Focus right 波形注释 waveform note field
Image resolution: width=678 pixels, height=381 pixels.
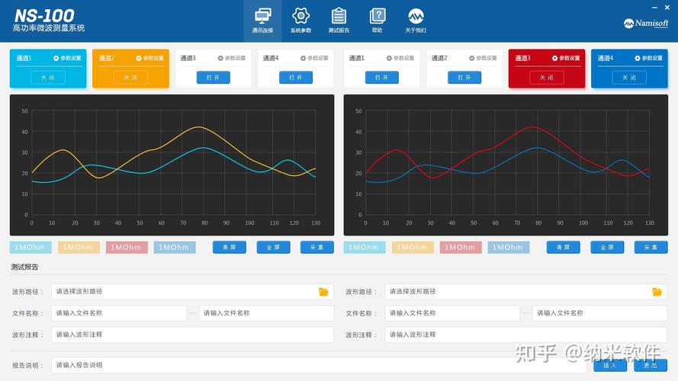click(525, 335)
